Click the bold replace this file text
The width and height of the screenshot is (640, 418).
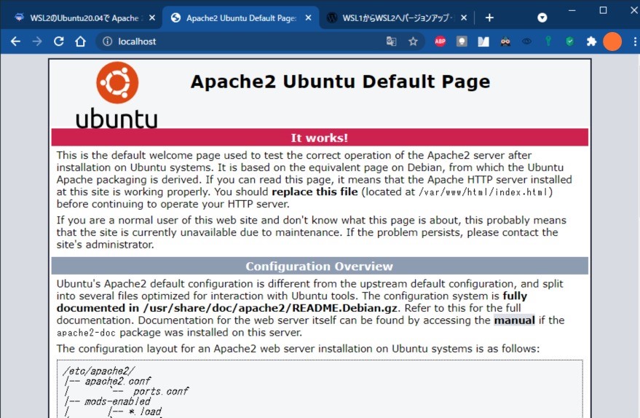(315, 192)
